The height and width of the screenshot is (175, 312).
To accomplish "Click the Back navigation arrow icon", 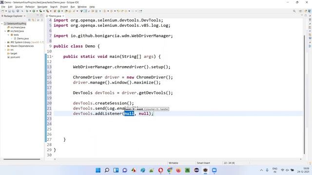I will click(x=126, y=11).
